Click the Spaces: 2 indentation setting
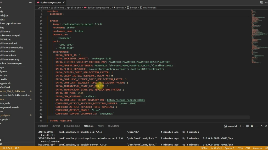Screen dimensions: 268x150 coord(230,148)
